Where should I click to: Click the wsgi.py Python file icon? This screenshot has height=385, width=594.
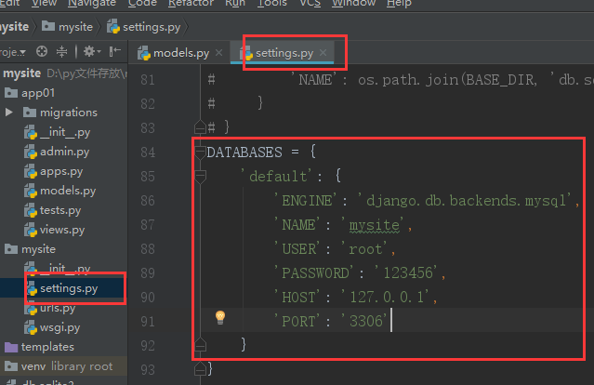point(31,327)
